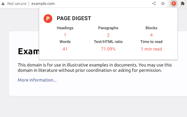Viewport: 187px width, 117px height.
Task: Click the Not secure warning icon
Action: (x=3, y=4)
